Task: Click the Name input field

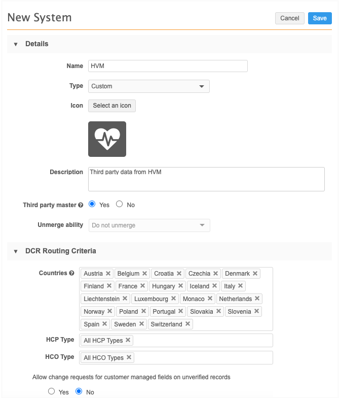Action: tap(168, 66)
